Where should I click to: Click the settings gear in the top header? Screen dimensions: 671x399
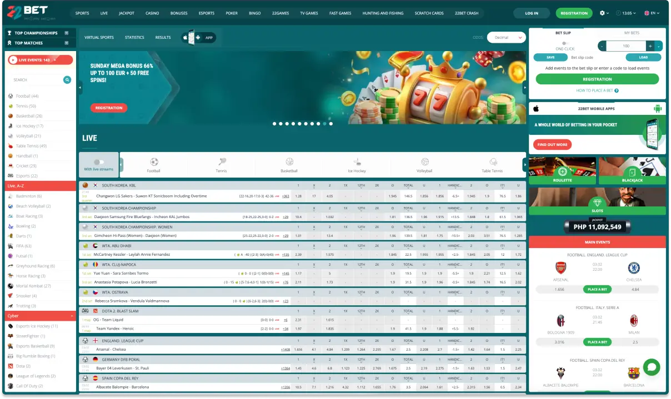[x=603, y=12]
